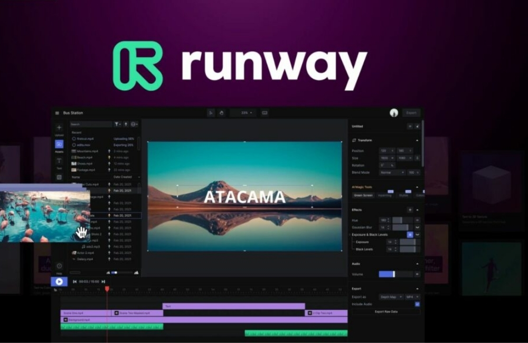Open the Blend Mode Normal dropdown
Viewport: 528px width, 343px height.
point(392,173)
